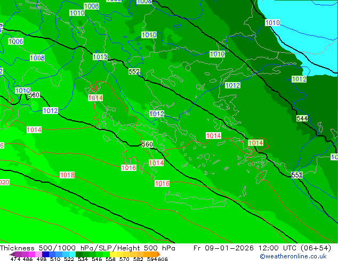Click the 558 legend value
This screenshot has width=338, height=261.
click(110, 259)
